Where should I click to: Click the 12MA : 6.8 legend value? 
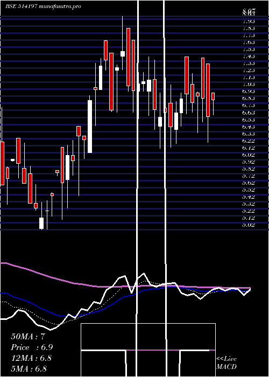pyautogui.click(x=31, y=358)
